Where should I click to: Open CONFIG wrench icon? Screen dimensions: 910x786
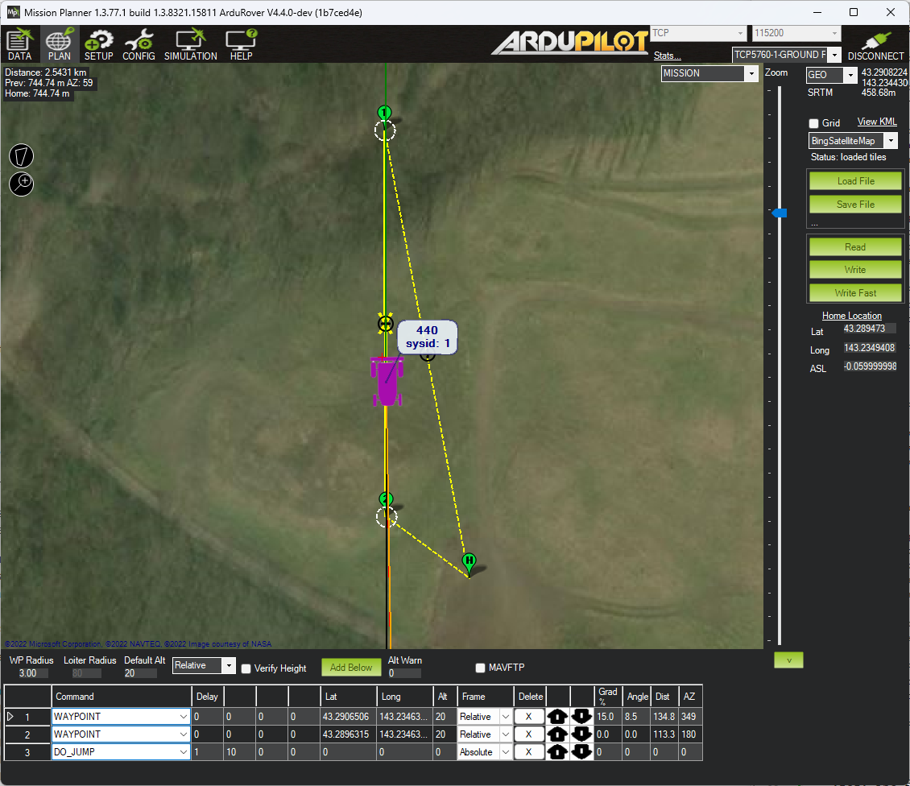click(139, 45)
